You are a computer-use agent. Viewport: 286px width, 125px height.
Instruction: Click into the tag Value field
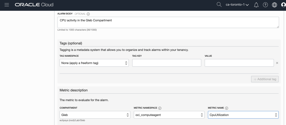pos(239,63)
